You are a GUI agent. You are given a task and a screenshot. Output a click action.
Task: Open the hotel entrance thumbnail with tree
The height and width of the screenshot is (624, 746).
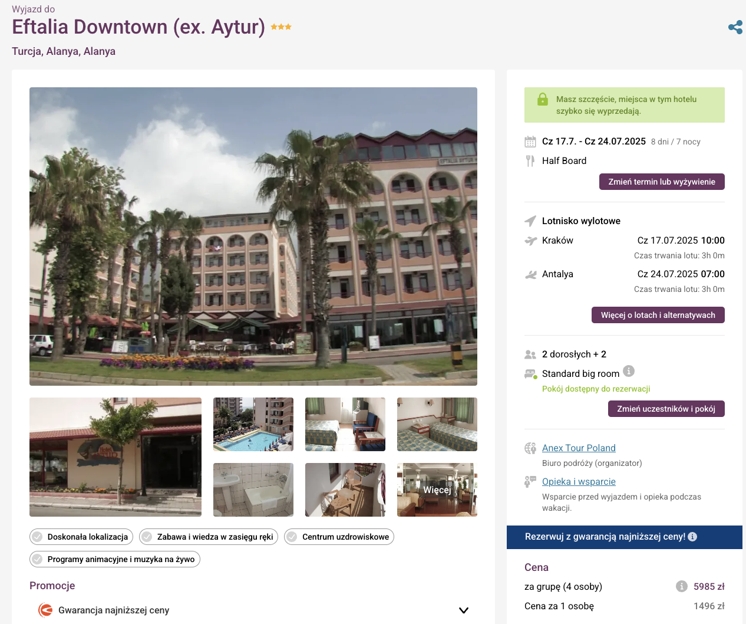coord(115,457)
